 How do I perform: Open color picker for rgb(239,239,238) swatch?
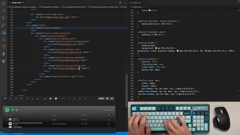coord(156,48)
